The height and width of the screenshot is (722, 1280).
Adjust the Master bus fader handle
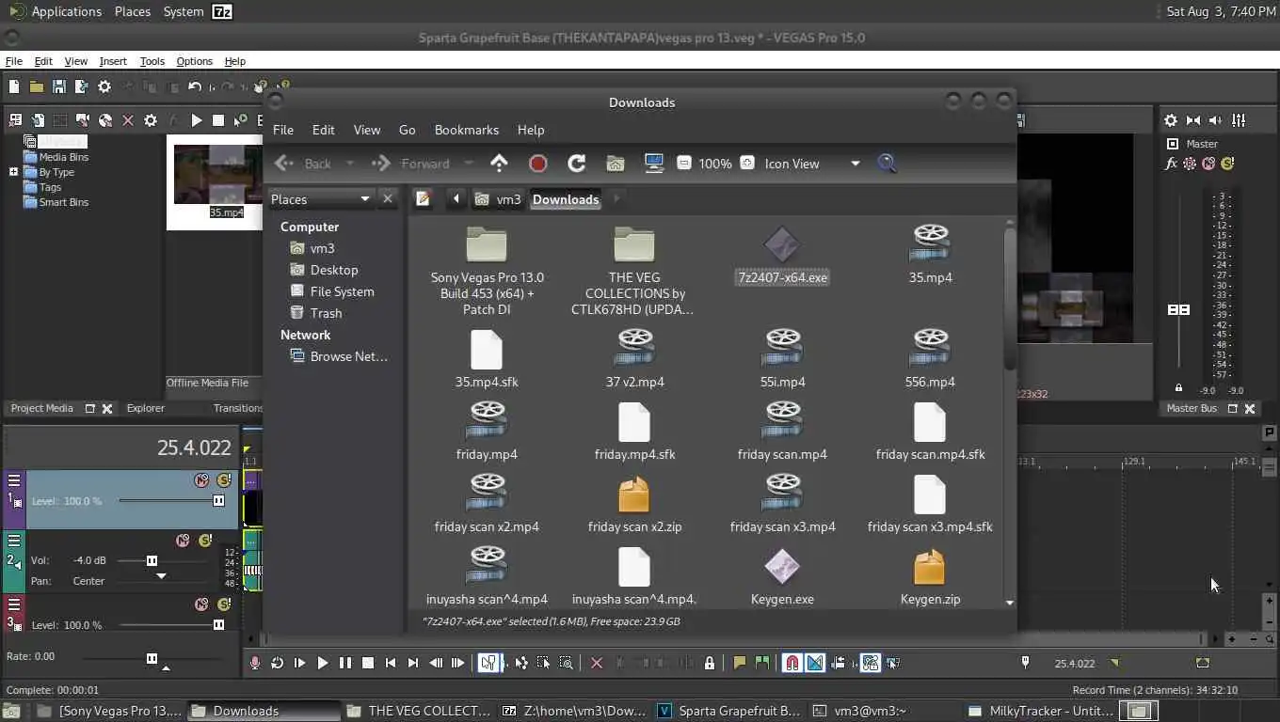coord(1178,310)
